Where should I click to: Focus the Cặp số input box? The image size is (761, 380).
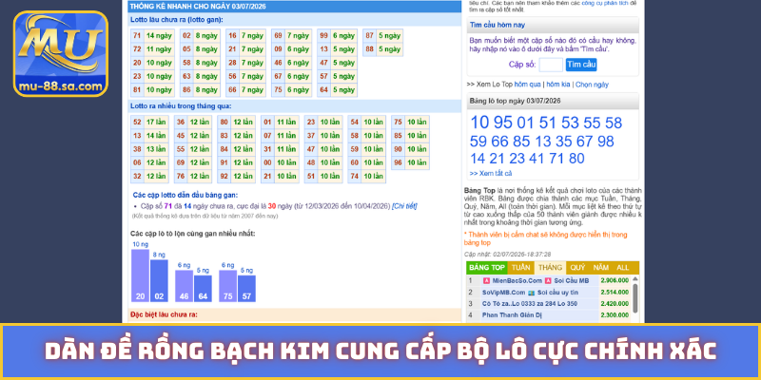click(x=551, y=65)
